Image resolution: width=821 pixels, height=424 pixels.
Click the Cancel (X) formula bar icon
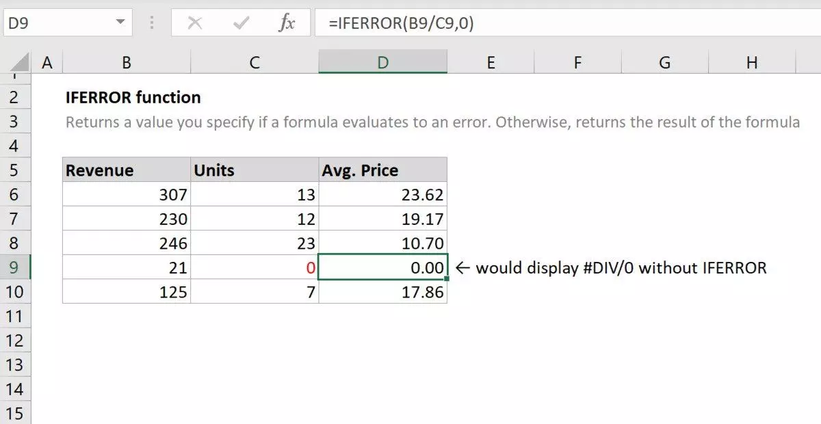(x=195, y=23)
